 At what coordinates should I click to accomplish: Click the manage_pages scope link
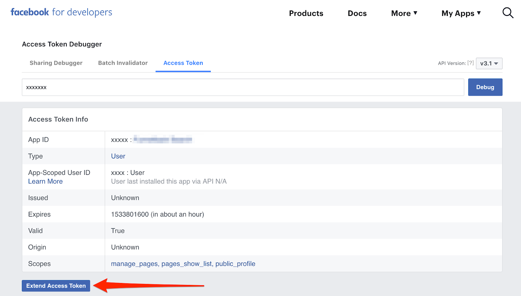point(134,264)
